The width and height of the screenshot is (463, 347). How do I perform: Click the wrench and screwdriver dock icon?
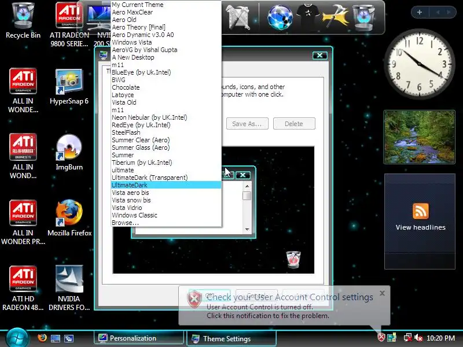tap(238, 17)
